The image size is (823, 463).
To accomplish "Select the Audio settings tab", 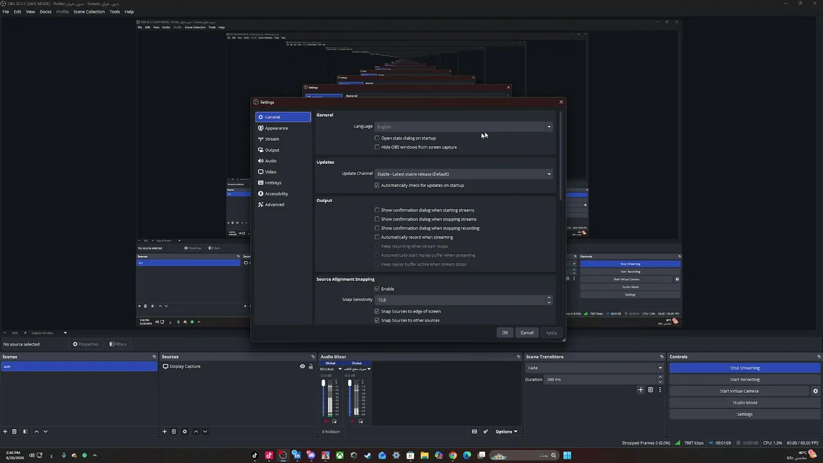I will point(283,161).
